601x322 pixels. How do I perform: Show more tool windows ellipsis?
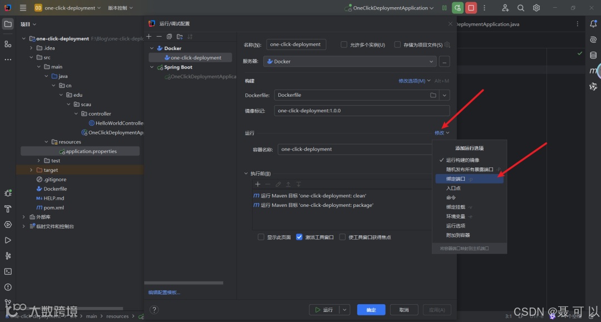point(8,60)
